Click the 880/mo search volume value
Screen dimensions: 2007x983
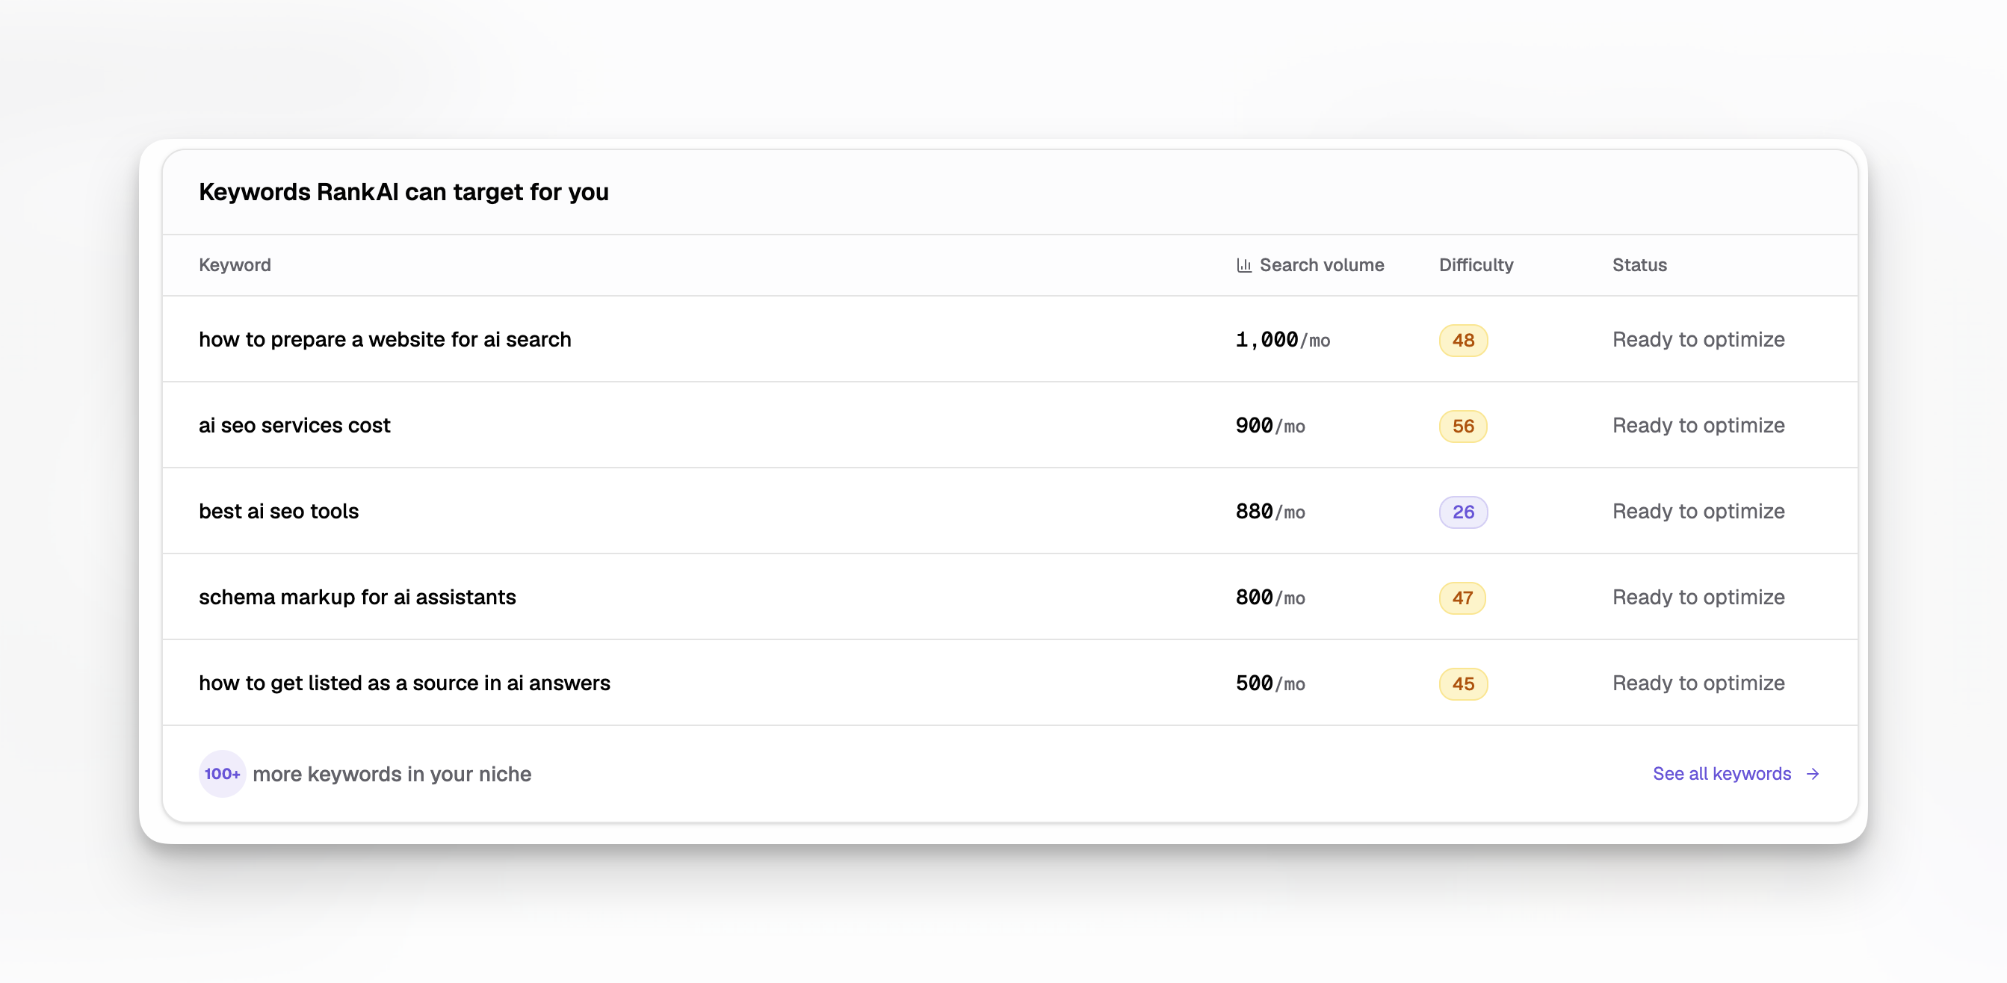pyautogui.click(x=1270, y=511)
